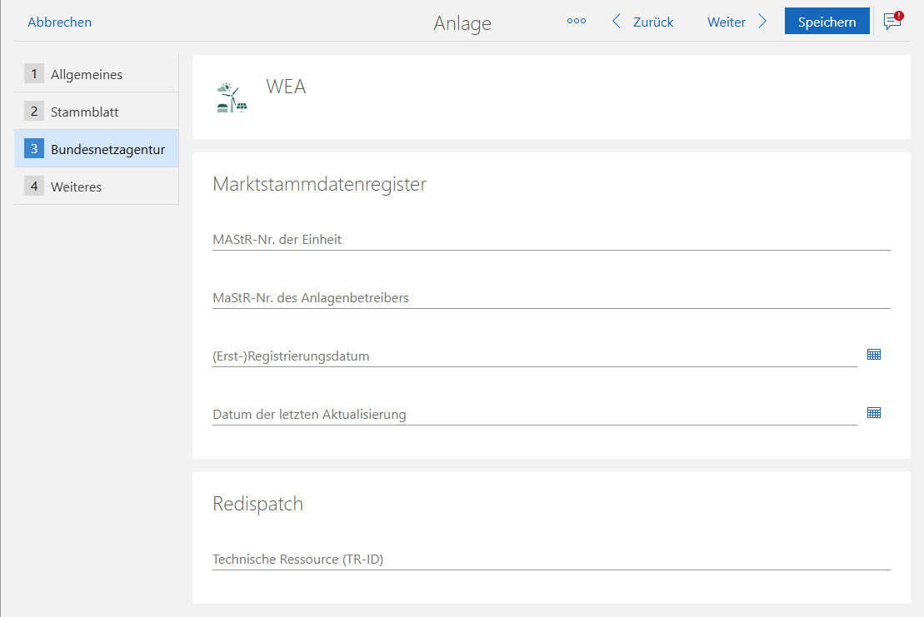
Task: Advance using the Weiter button
Action: click(726, 21)
